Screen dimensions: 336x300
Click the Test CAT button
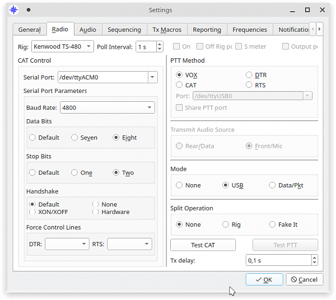(x=203, y=245)
